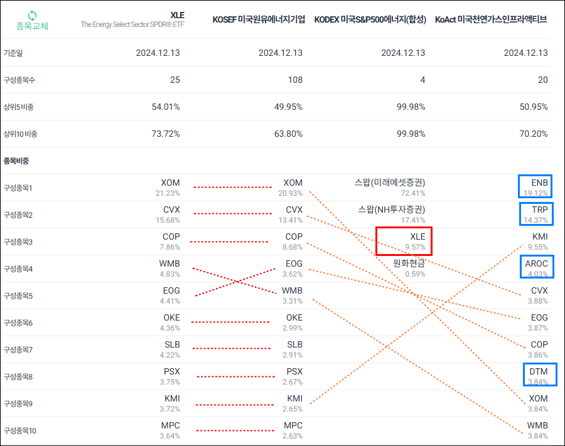Click the top-10 weight 70.20%

pyautogui.click(x=534, y=134)
